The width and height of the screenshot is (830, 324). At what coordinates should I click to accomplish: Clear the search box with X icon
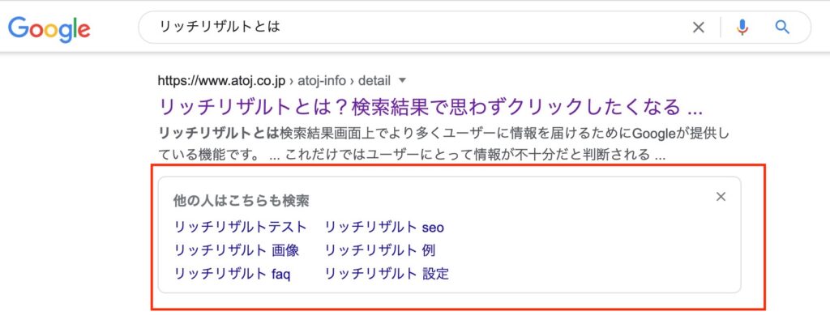(x=699, y=28)
